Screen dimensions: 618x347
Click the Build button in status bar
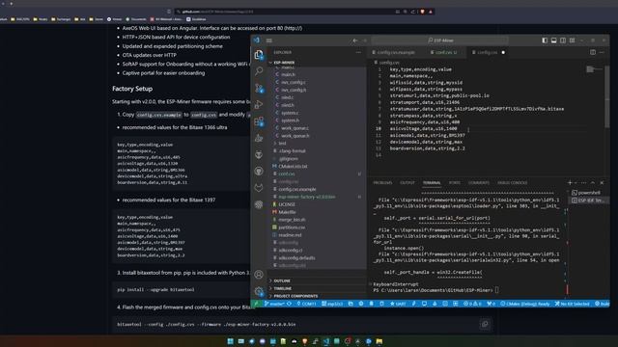click(x=602, y=304)
